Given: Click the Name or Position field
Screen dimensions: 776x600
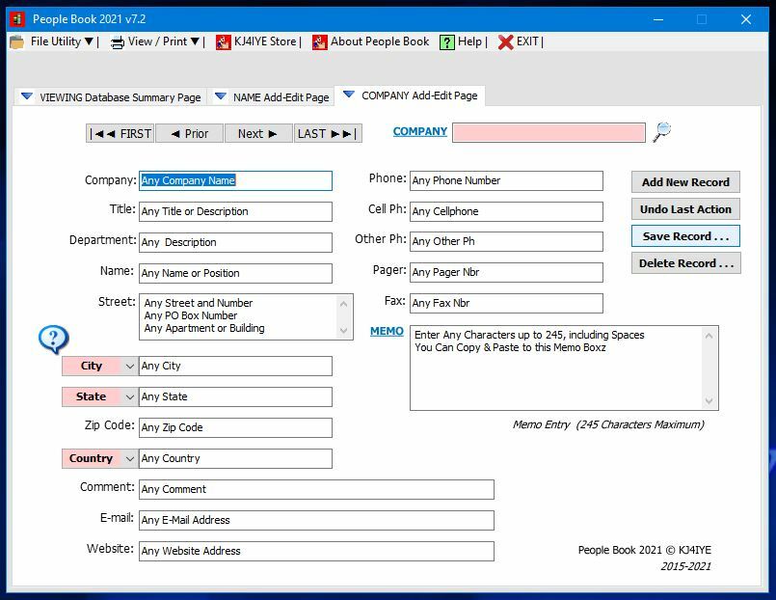Looking at the screenshot, I should tap(235, 273).
